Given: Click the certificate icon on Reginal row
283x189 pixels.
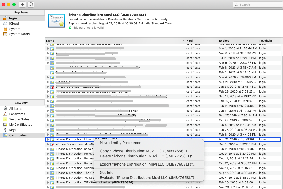Looking at the screenshot, I should click(x=52, y=158).
